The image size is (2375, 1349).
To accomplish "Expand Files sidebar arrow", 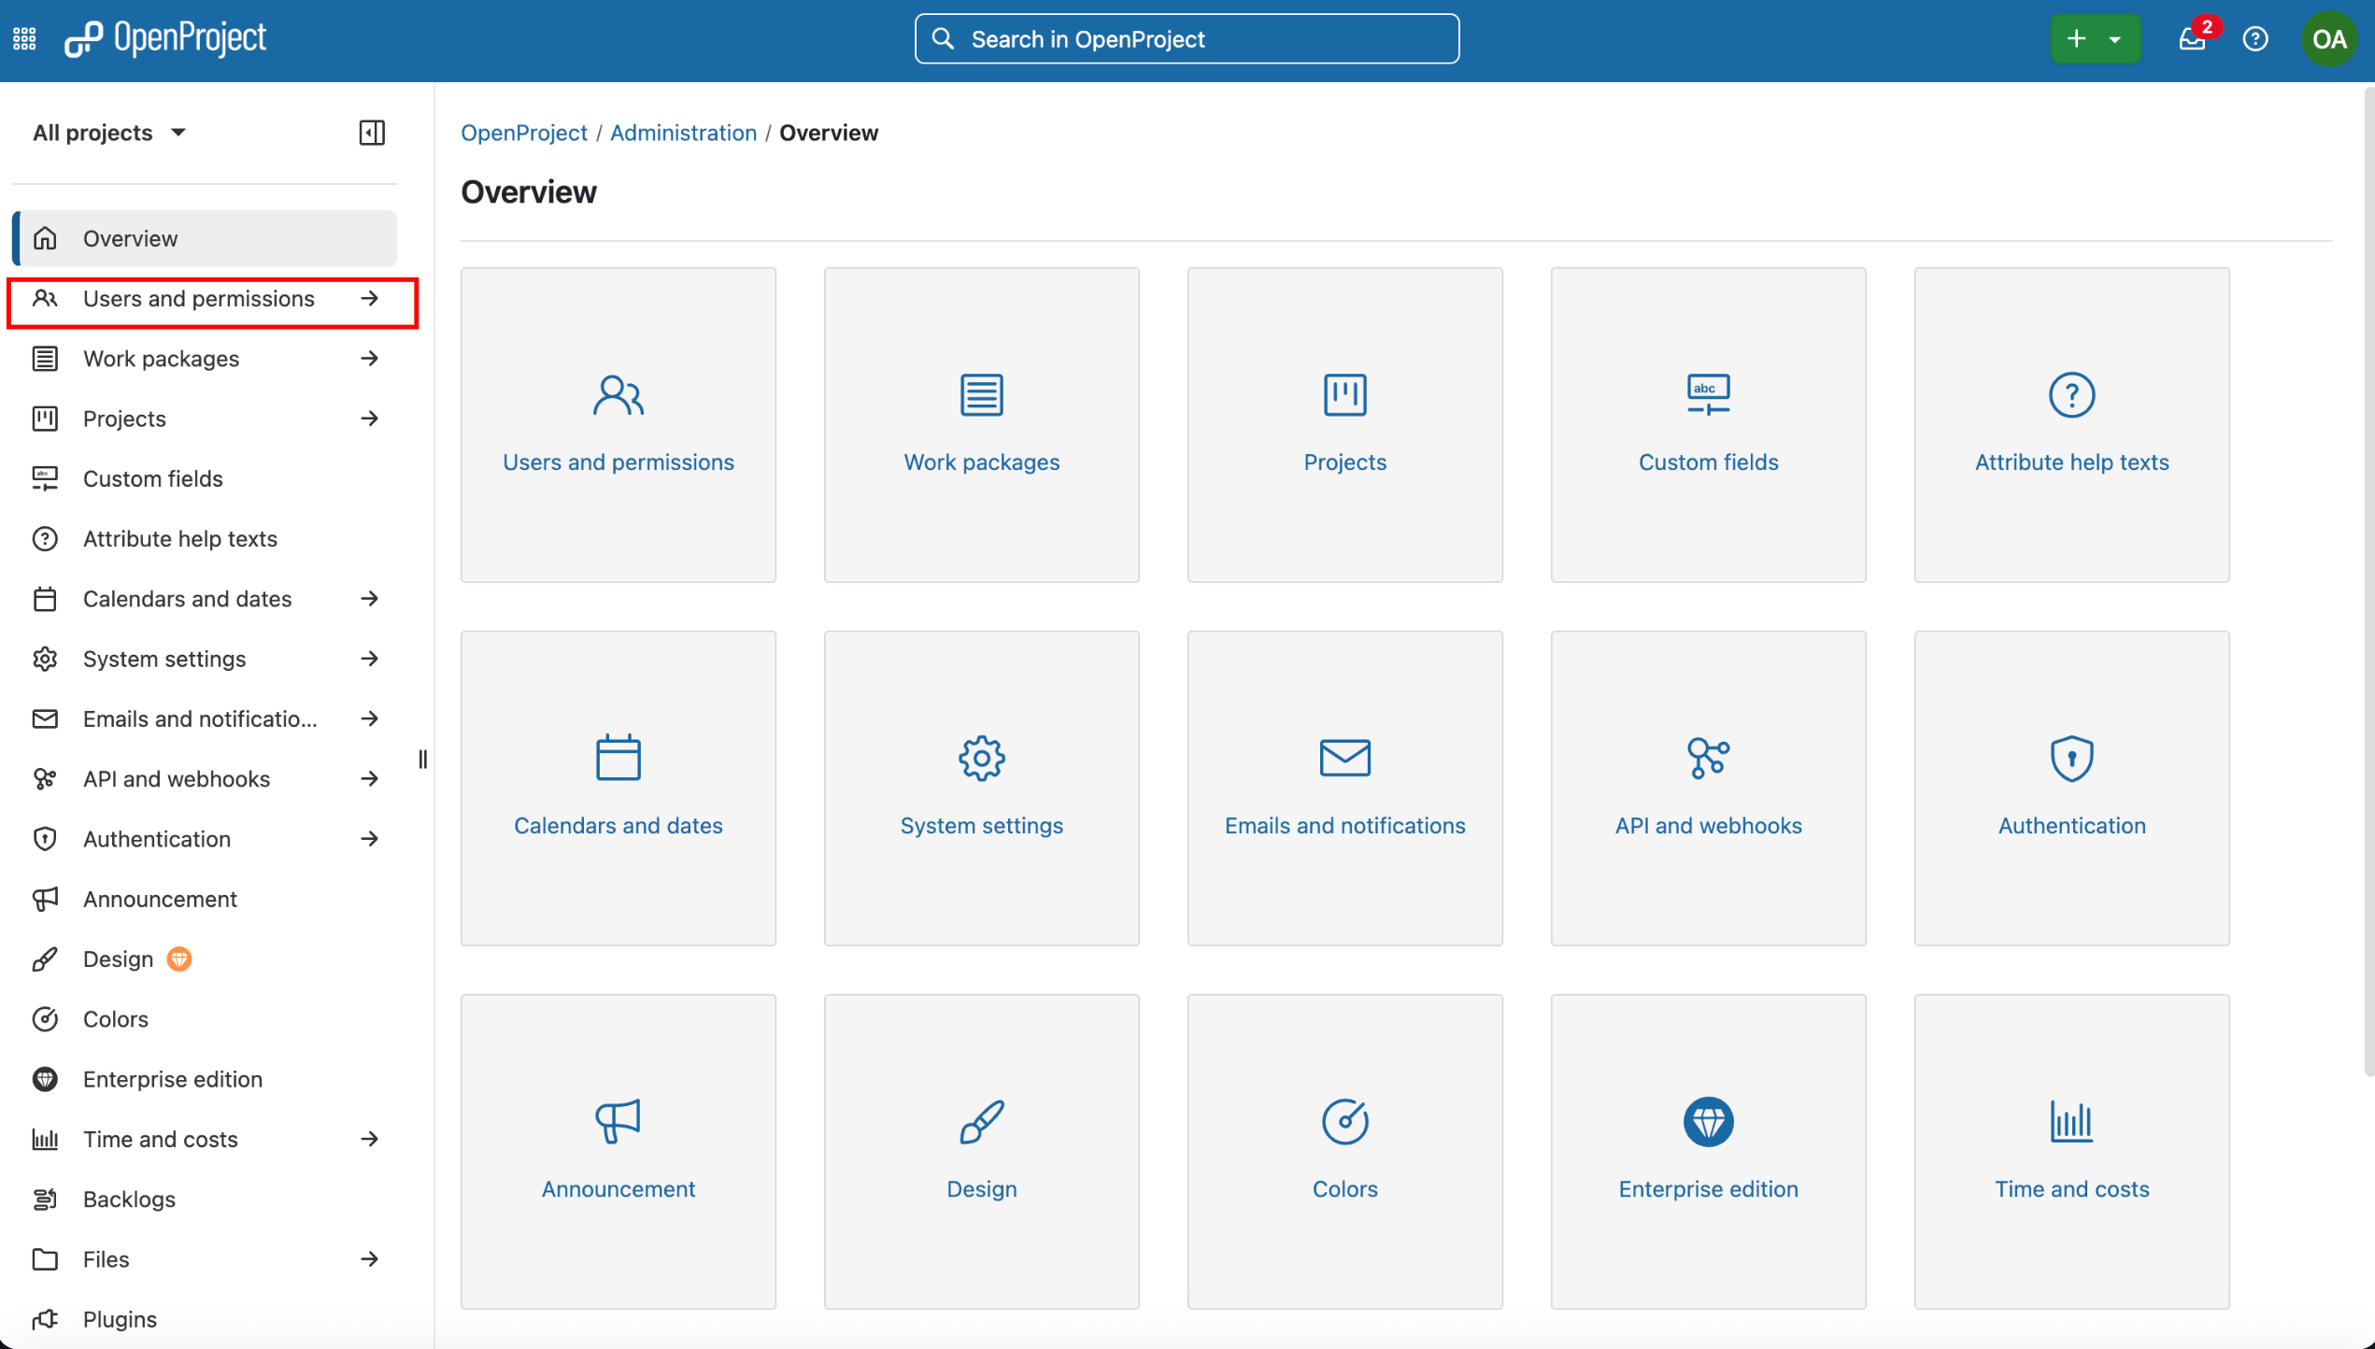I will coord(370,1259).
